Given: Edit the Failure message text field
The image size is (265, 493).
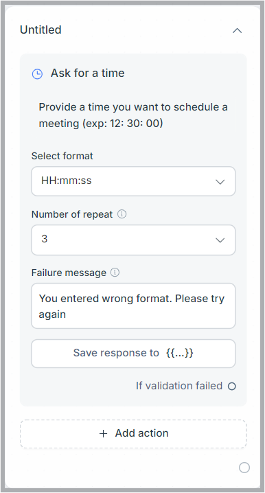Looking at the screenshot, I should point(133,306).
